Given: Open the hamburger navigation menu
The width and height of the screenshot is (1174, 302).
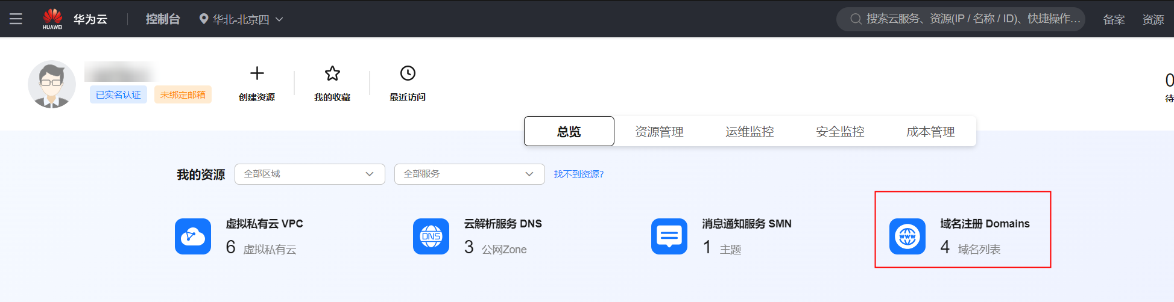Looking at the screenshot, I should tap(16, 19).
